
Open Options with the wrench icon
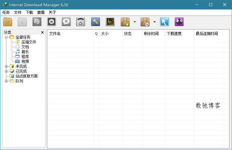pos(96,22)
